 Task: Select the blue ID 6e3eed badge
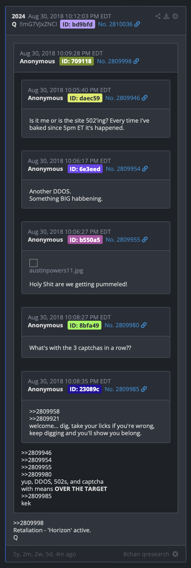(x=85, y=169)
